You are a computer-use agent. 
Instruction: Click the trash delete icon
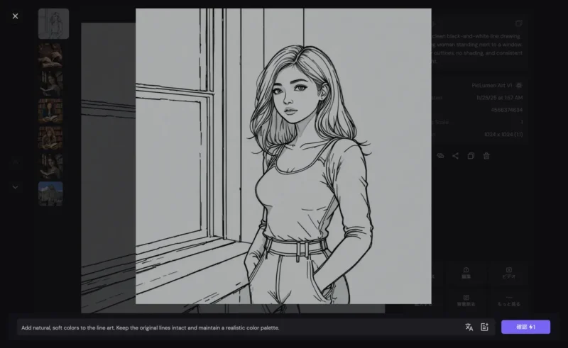point(486,156)
